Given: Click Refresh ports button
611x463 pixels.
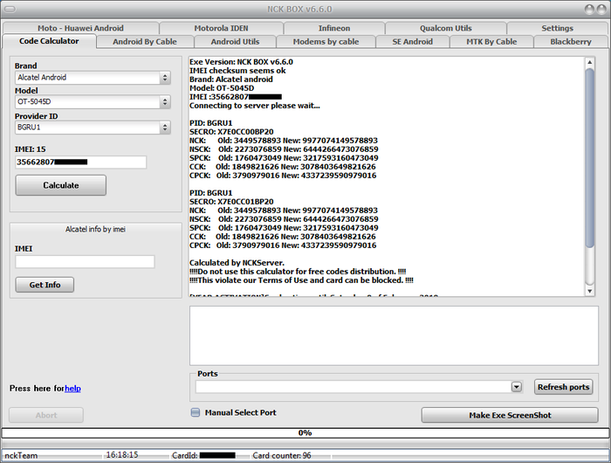Looking at the screenshot, I should 564,387.
